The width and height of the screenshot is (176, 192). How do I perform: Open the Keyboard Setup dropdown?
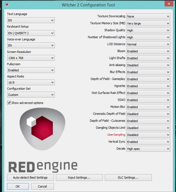point(31,33)
